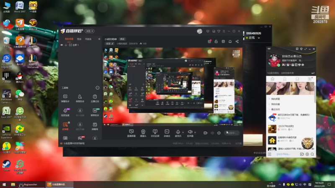Viewport: 335px width, 188px height.
Task: Click the record video camera icon
Action: [x=205, y=133]
